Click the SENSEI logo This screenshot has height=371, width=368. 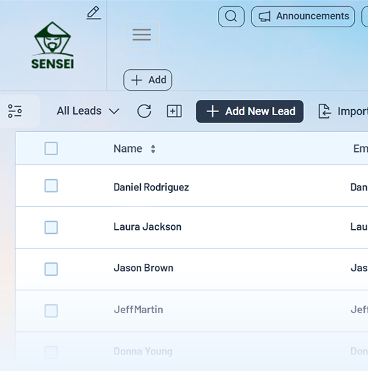pos(53,45)
